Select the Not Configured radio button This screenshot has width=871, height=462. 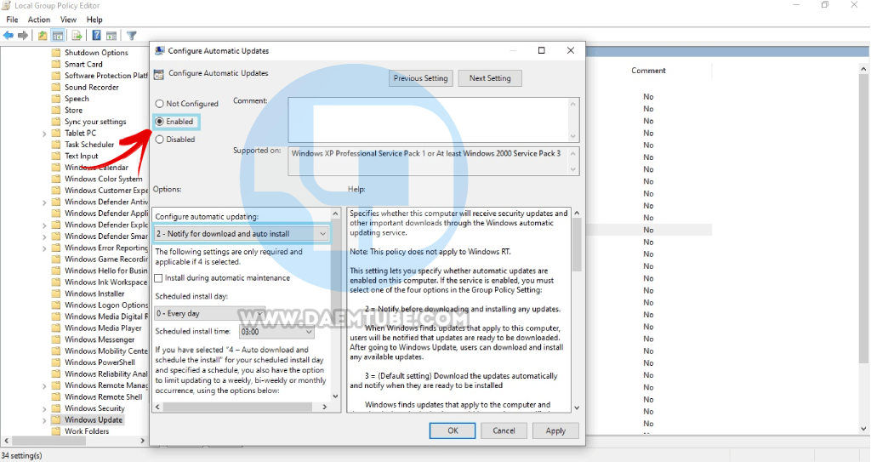pos(159,104)
